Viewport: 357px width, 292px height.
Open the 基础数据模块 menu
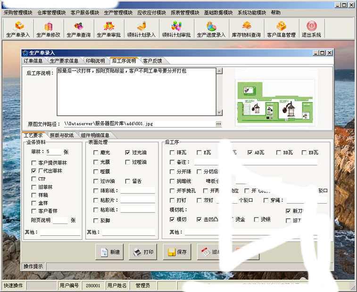click(218, 13)
